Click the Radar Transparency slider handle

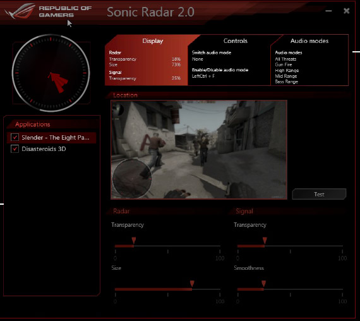(134, 240)
